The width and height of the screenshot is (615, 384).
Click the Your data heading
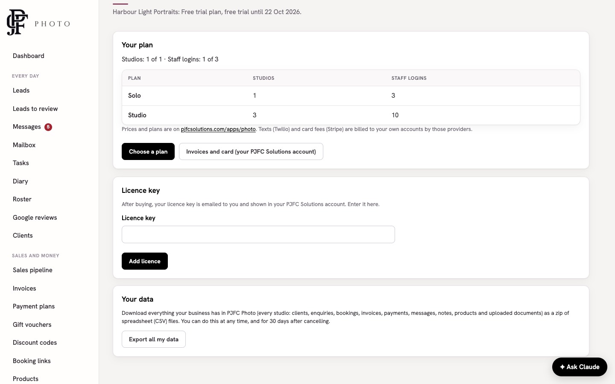pos(138,299)
